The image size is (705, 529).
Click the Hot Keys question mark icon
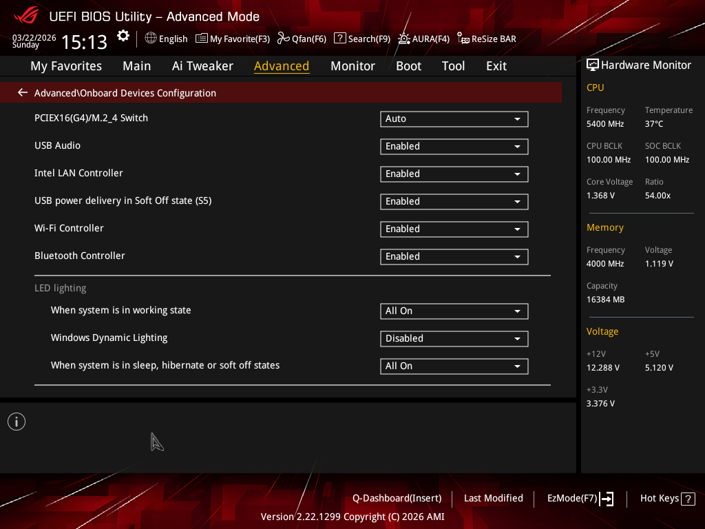[688, 499]
